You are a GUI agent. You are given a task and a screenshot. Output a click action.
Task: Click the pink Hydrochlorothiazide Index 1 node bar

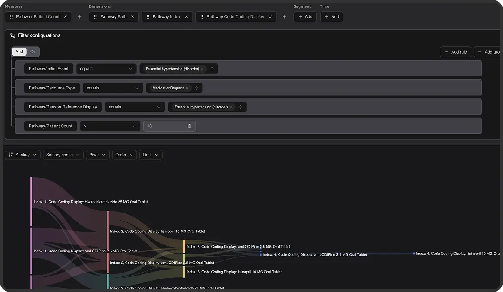(31, 201)
